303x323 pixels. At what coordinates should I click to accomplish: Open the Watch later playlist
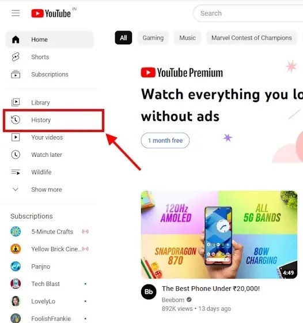coord(50,155)
